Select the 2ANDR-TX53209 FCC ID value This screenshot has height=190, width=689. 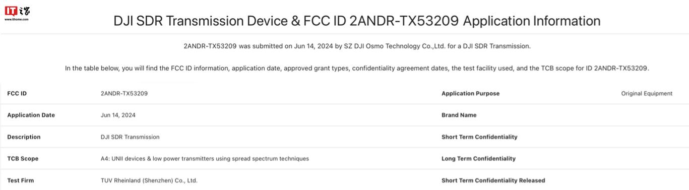coord(124,93)
